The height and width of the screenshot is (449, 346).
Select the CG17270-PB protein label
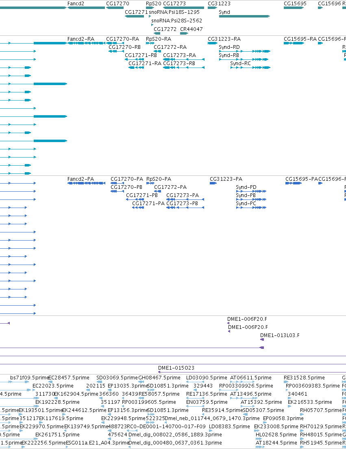126,187
